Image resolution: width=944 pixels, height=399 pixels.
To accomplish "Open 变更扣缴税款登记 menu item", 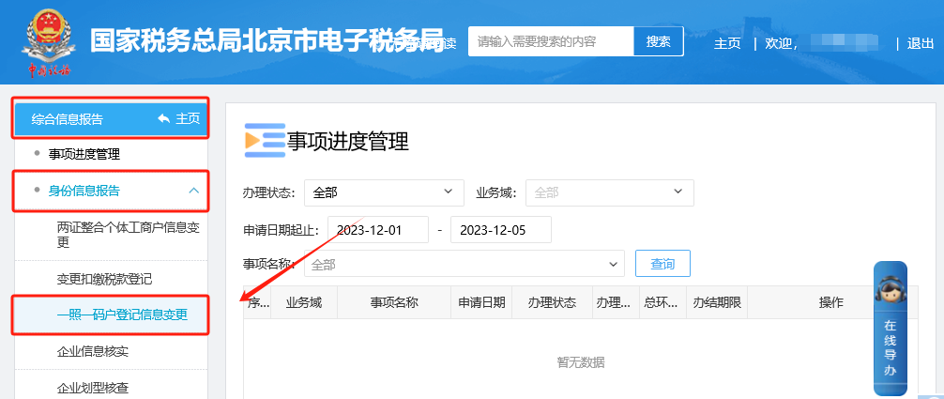I will tap(104, 279).
